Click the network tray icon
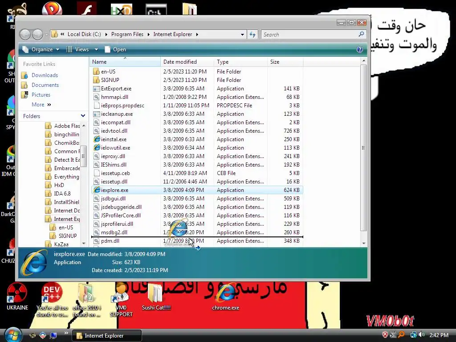The image size is (456, 342). (413, 335)
